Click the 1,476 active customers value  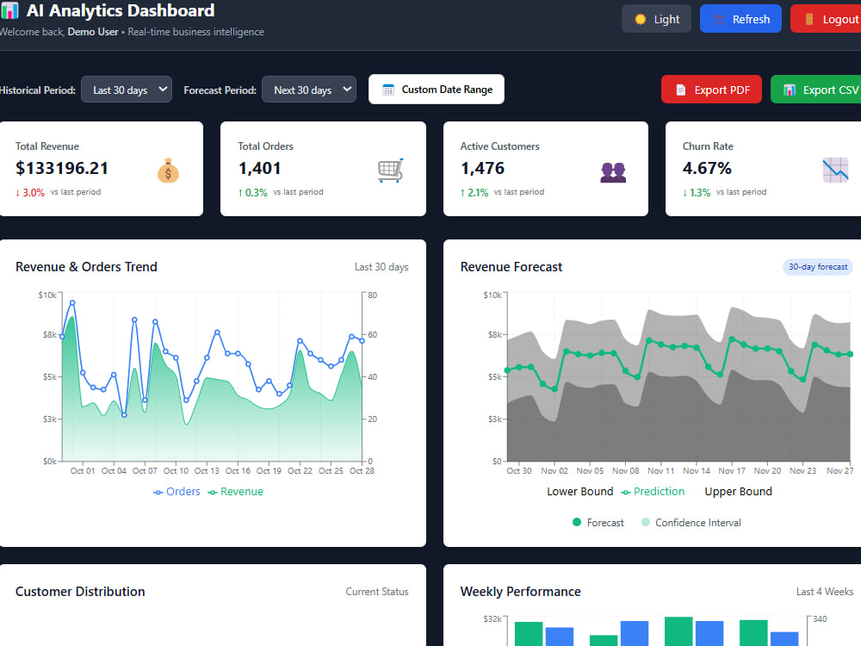482,168
